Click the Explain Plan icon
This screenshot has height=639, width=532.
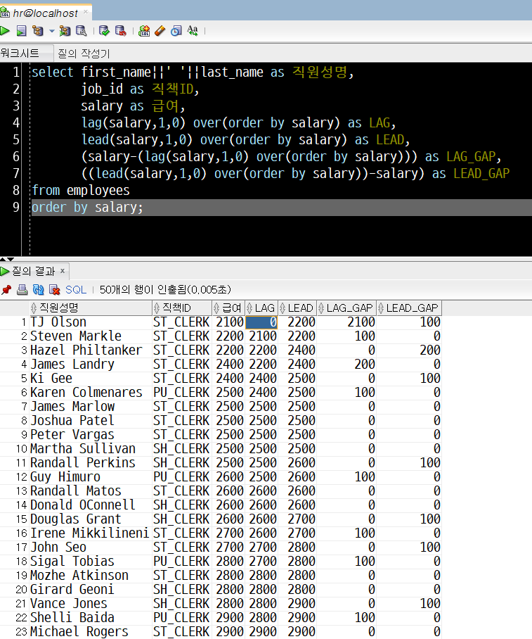pyautogui.click(x=38, y=30)
